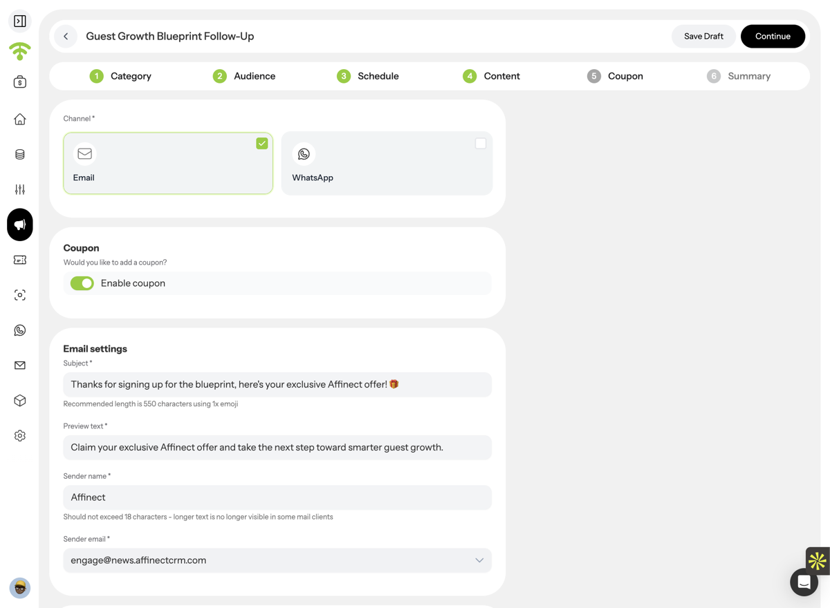Open the WhatsApp sidebar icon
The width and height of the screenshot is (830, 608).
pyautogui.click(x=20, y=330)
